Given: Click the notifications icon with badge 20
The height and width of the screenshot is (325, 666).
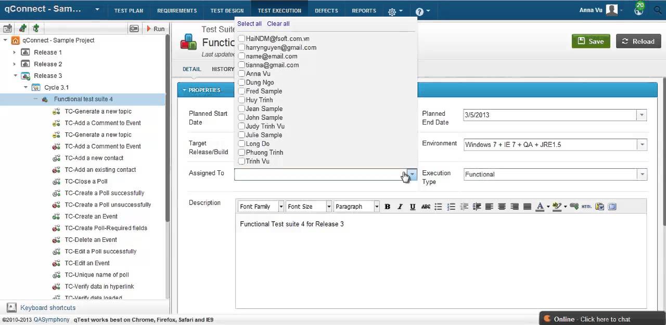Looking at the screenshot, I should coord(639,9).
